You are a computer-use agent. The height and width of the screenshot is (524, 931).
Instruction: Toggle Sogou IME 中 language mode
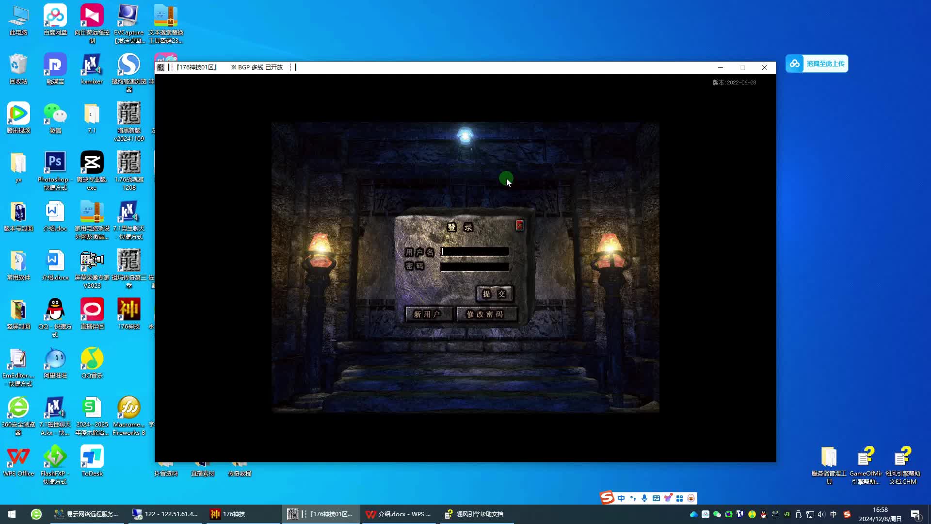(x=621, y=498)
